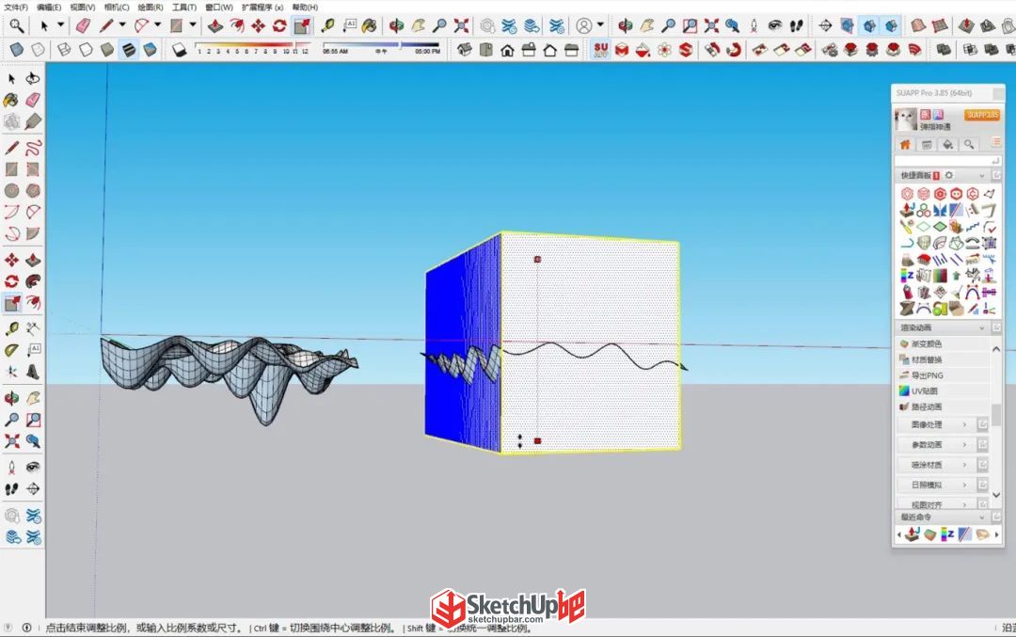Select the Axes tool in left toolbar
Image resolution: width=1016 pixels, height=637 pixels.
(x=11, y=372)
